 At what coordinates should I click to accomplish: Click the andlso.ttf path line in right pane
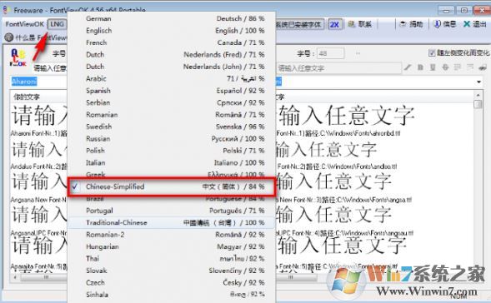click(337, 166)
